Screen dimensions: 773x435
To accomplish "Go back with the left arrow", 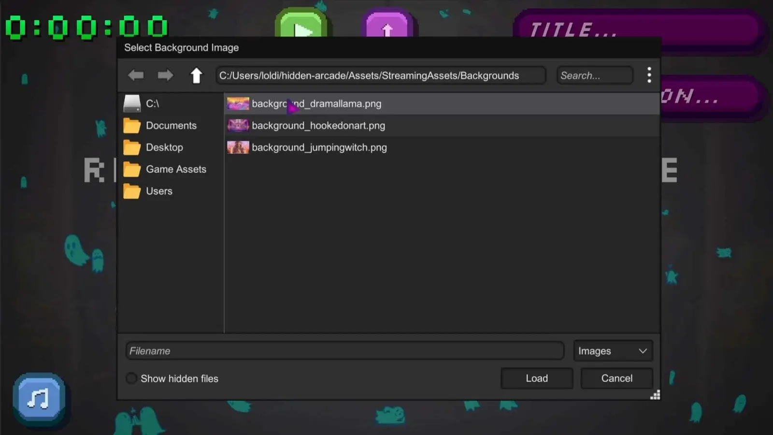I will (x=136, y=75).
